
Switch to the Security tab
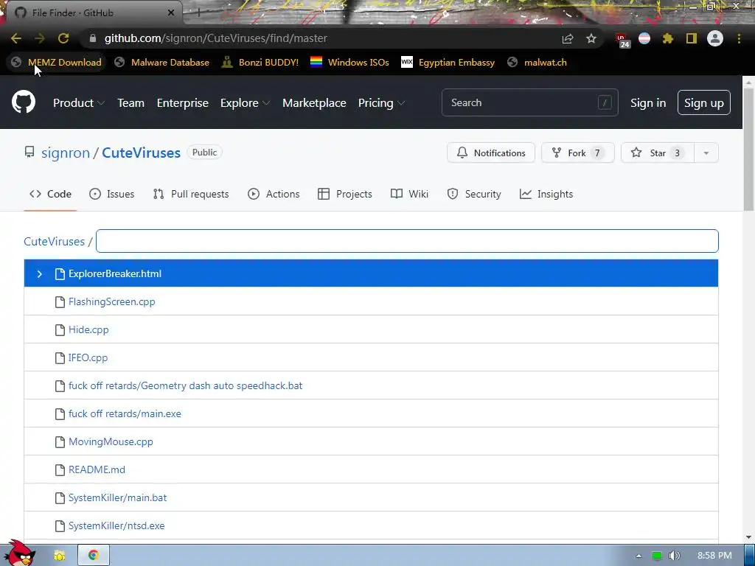click(x=474, y=194)
